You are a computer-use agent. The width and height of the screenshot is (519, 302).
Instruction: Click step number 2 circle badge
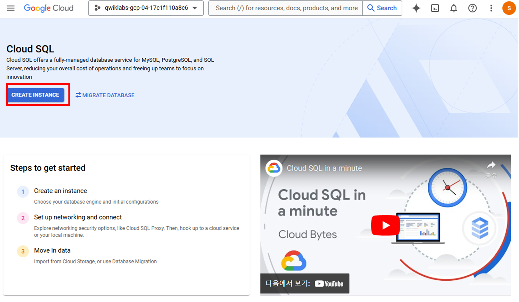pos(23,218)
